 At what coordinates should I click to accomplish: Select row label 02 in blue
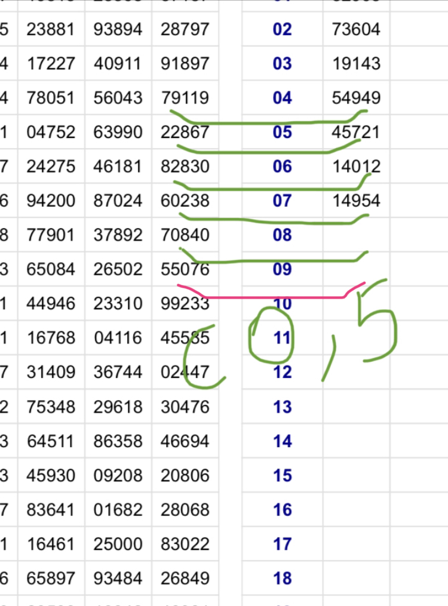pos(282,29)
